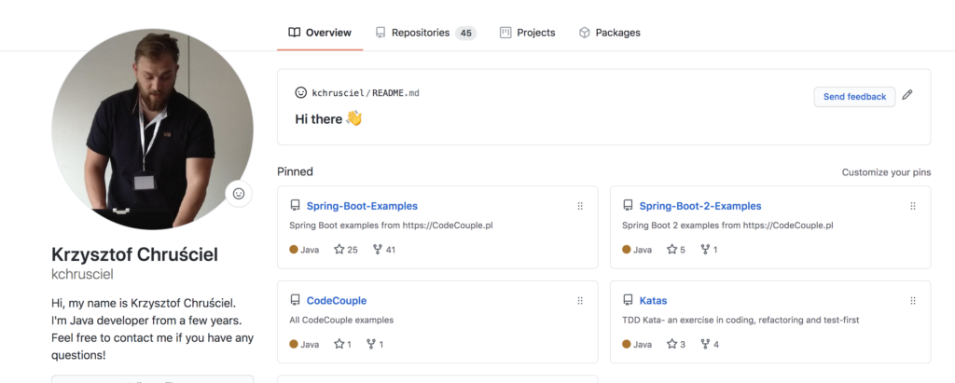Click Java language label on Katas
This screenshot has width=955, height=383.
636,345
